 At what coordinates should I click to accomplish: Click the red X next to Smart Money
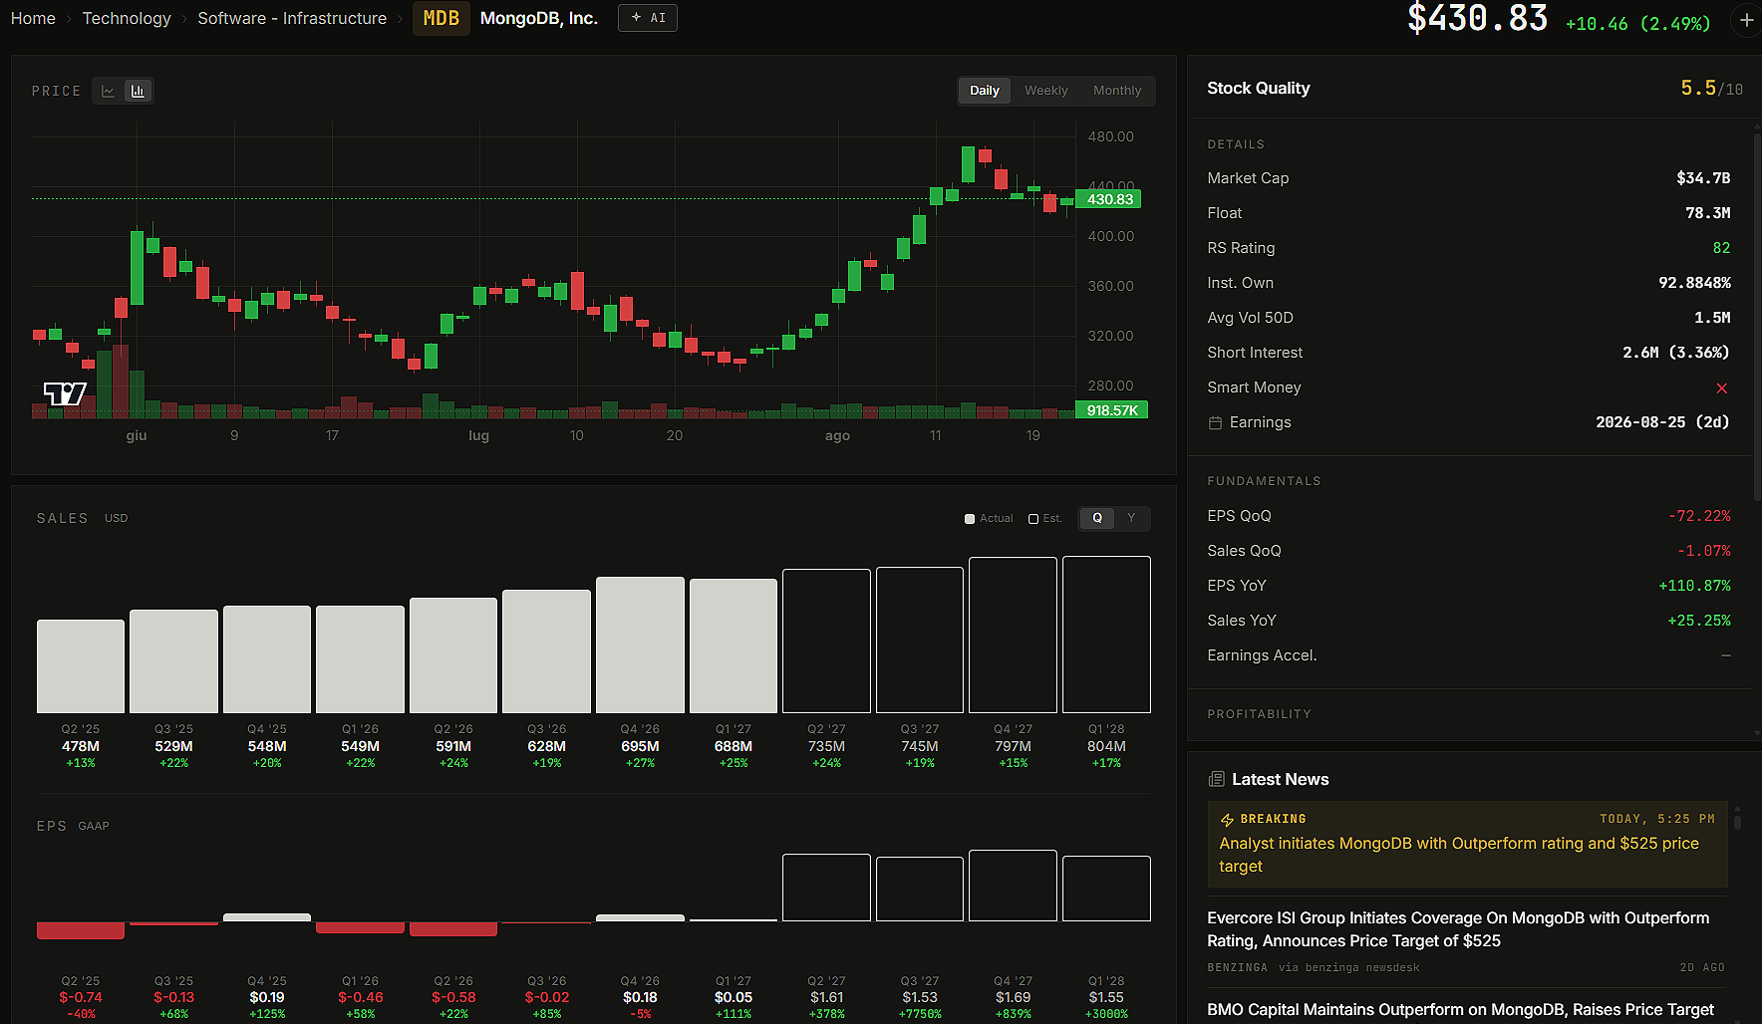1721,387
